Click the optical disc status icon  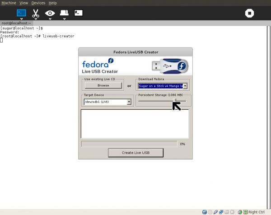click(210, 211)
